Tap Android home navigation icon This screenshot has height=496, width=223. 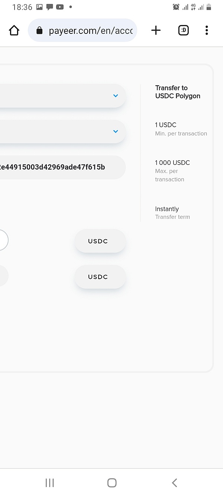click(111, 483)
